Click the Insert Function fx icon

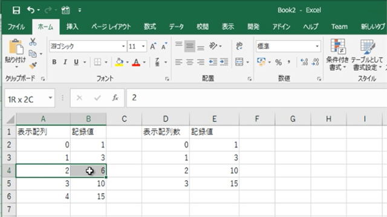click(115, 98)
